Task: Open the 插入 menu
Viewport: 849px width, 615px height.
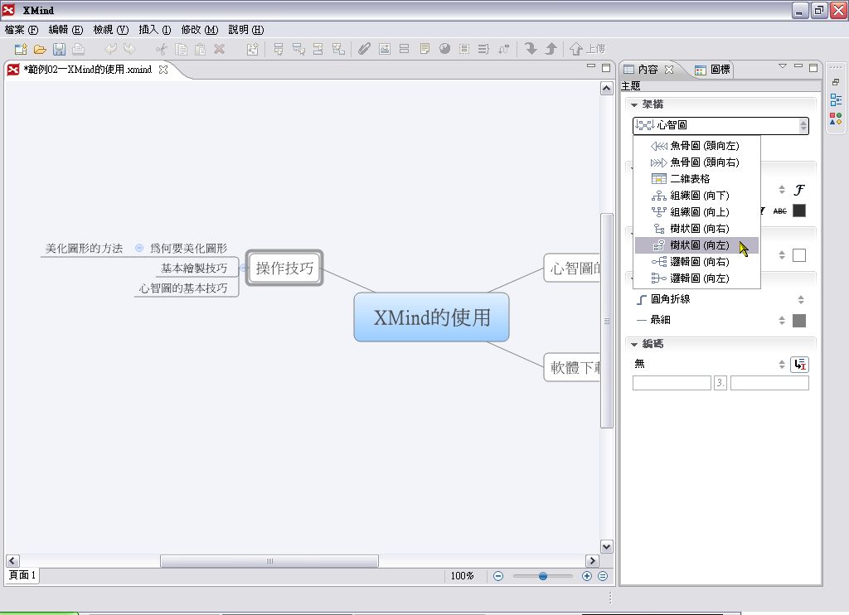Action: (x=155, y=30)
